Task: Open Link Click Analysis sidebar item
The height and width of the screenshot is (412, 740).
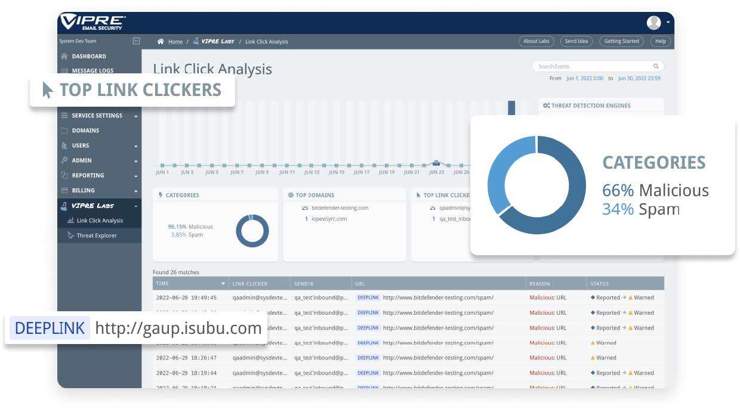Action: [99, 221]
